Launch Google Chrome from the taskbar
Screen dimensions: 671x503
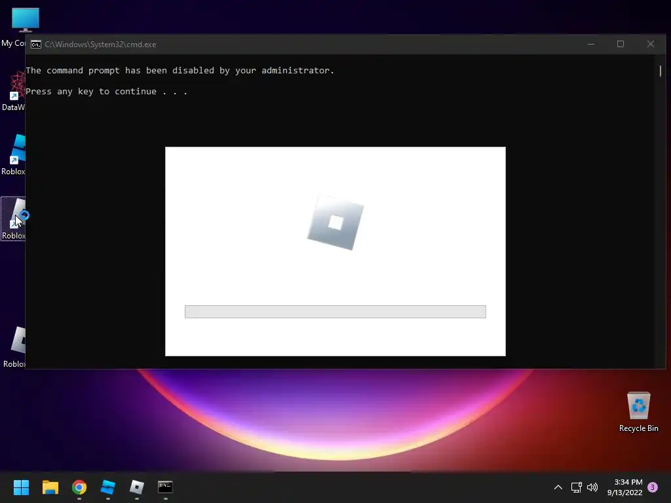coord(79,487)
